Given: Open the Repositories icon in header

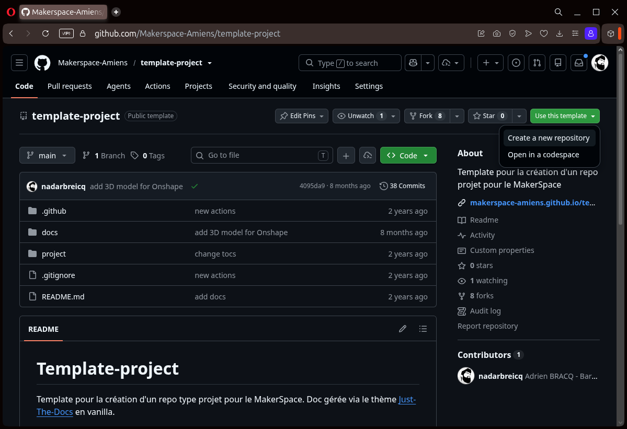Looking at the screenshot, I should point(558,63).
